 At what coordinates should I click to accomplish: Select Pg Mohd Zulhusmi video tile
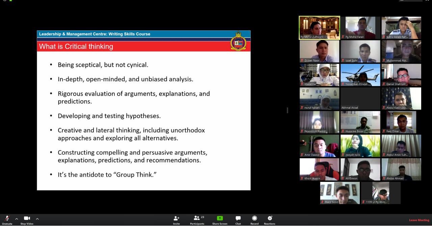(319, 28)
